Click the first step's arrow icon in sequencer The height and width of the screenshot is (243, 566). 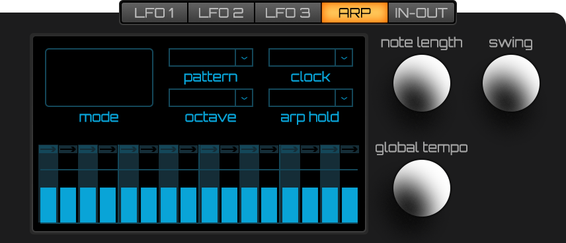point(48,149)
